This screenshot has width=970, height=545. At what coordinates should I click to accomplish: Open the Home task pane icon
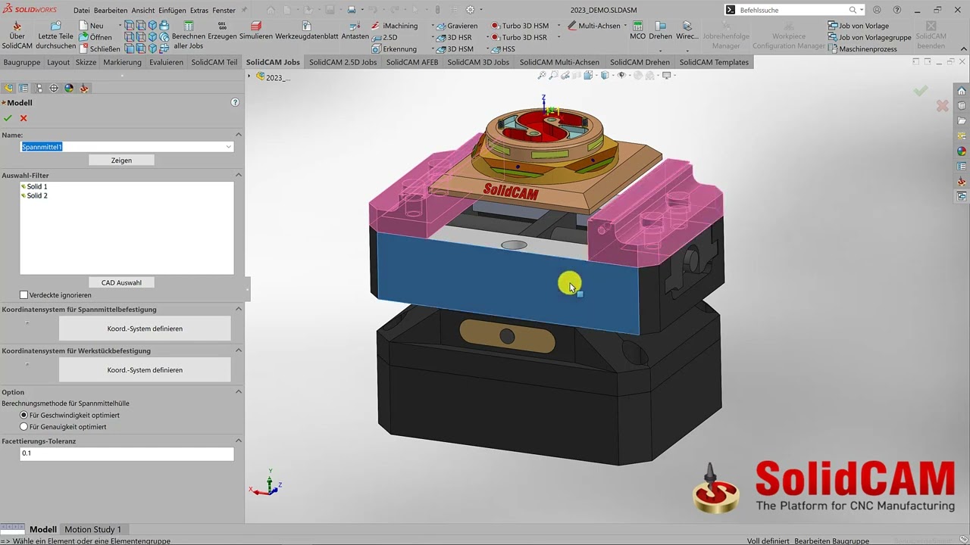(962, 91)
